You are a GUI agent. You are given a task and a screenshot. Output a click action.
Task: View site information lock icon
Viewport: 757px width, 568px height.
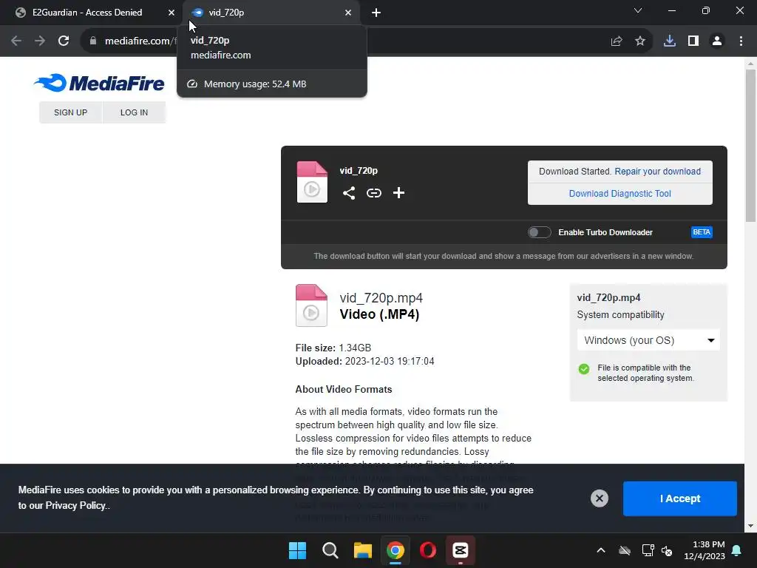pyautogui.click(x=93, y=41)
